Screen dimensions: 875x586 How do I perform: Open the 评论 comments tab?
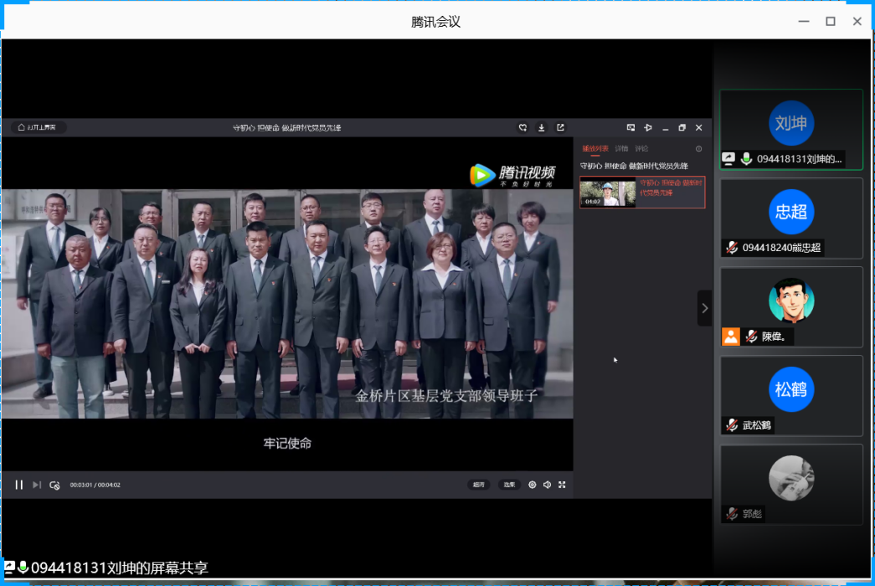[641, 149]
